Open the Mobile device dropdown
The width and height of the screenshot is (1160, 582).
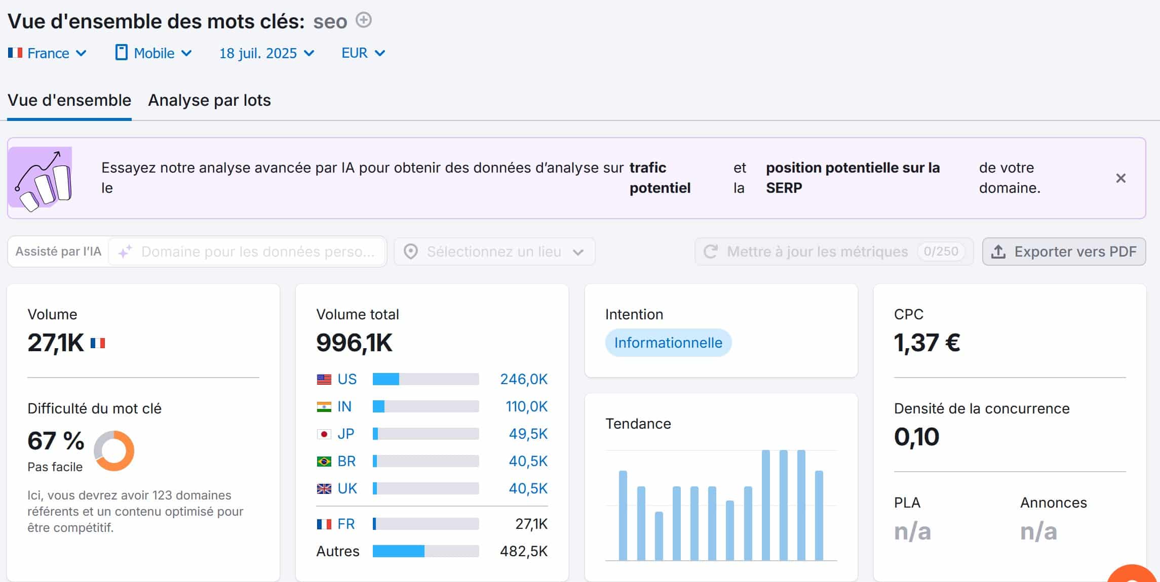(153, 53)
